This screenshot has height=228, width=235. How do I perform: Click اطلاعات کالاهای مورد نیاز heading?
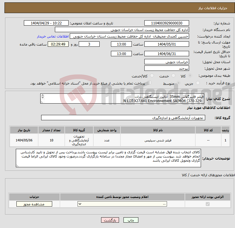point(208,108)
